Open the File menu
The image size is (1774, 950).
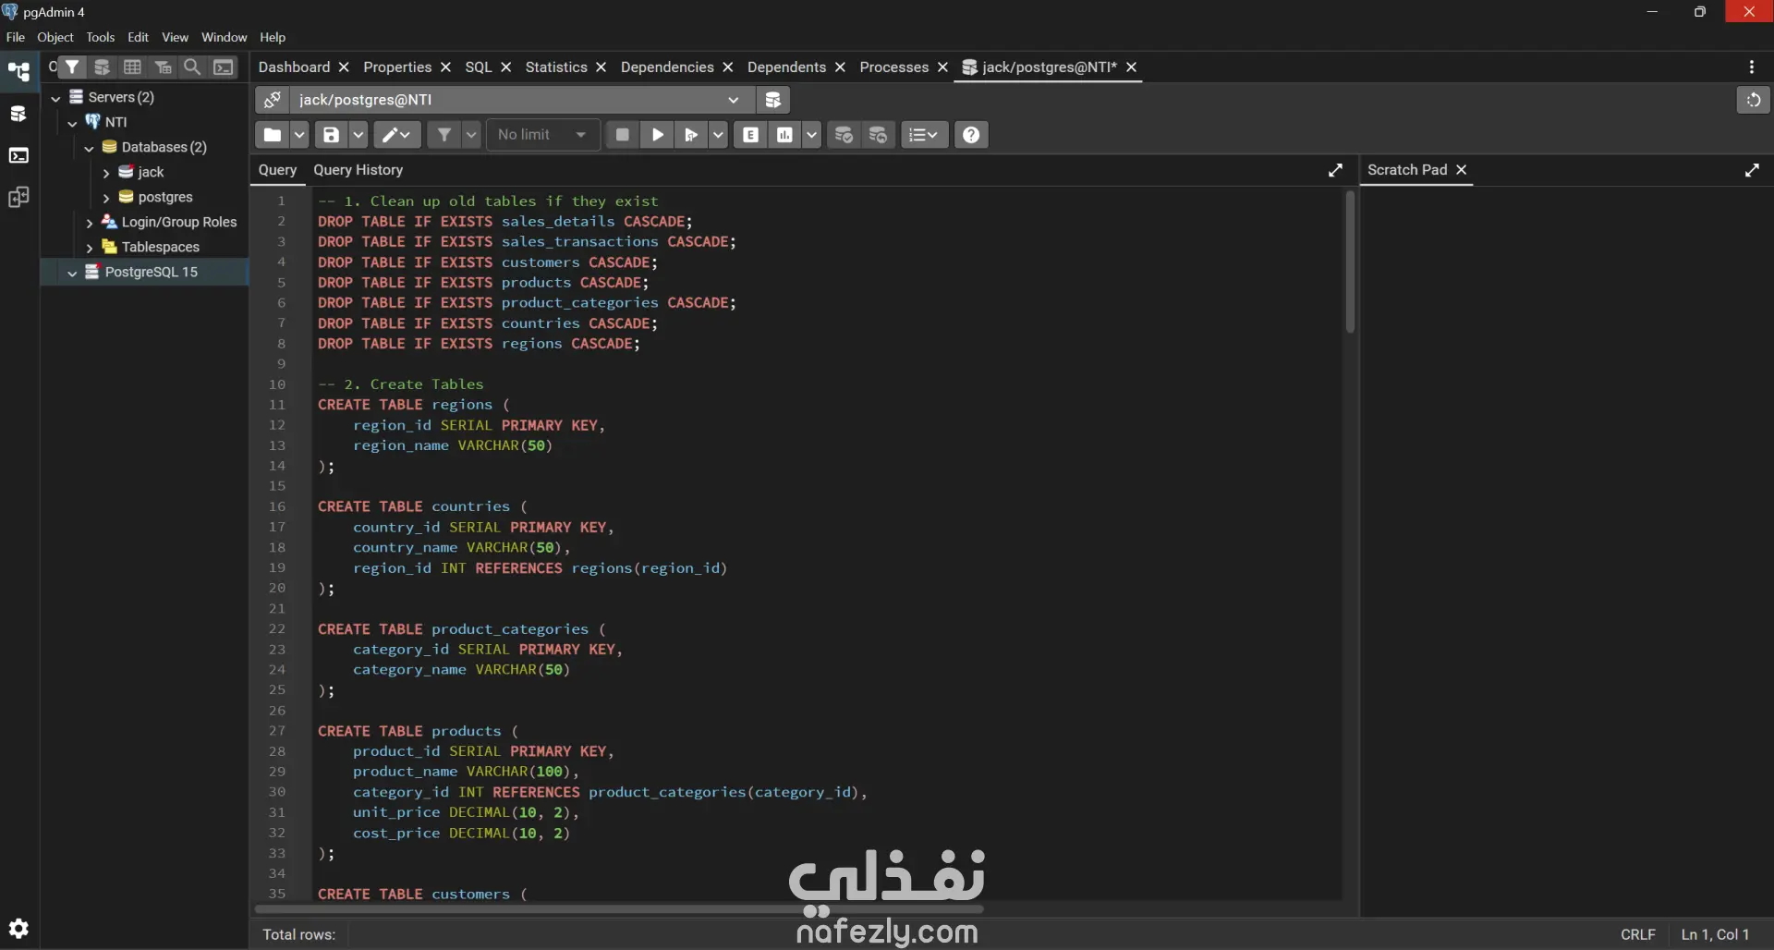point(16,37)
